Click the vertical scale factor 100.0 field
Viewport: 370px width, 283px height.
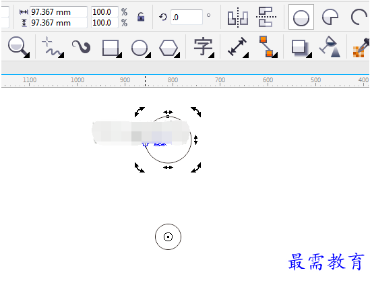point(104,23)
